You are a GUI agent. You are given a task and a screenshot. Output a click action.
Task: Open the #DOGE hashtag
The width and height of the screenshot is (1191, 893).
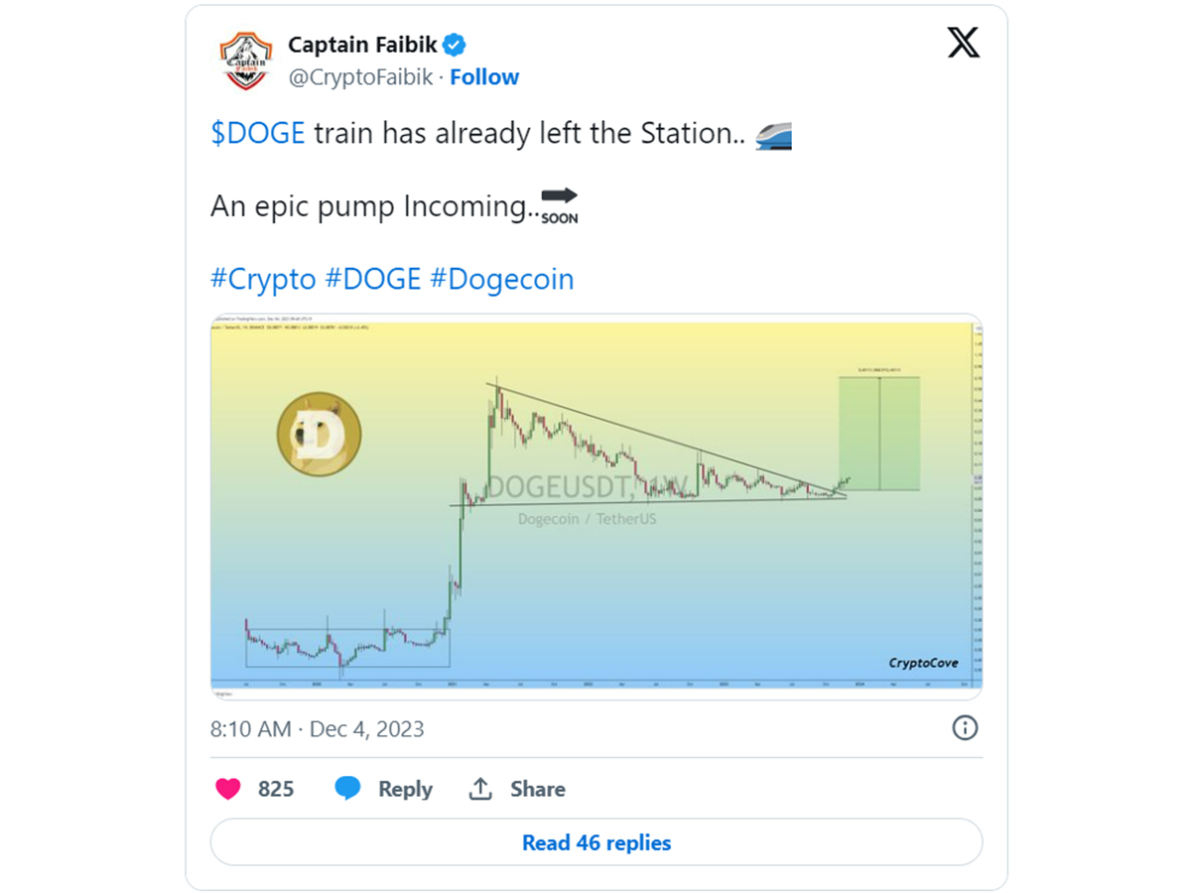pyautogui.click(x=373, y=279)
